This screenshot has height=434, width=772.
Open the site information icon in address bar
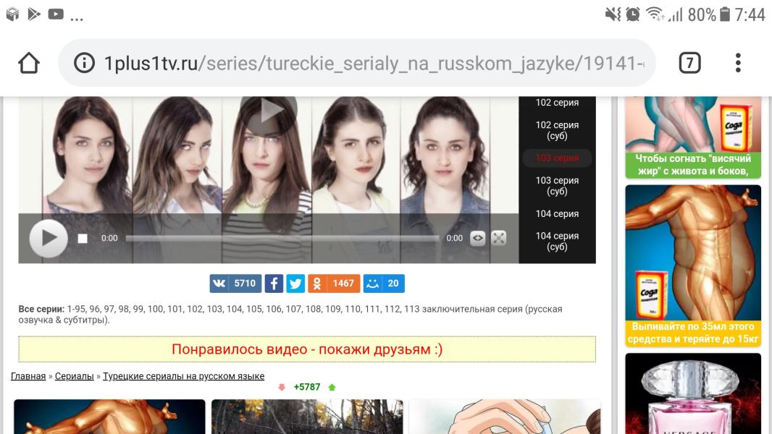pyautogui.click(x=84, y=63)
